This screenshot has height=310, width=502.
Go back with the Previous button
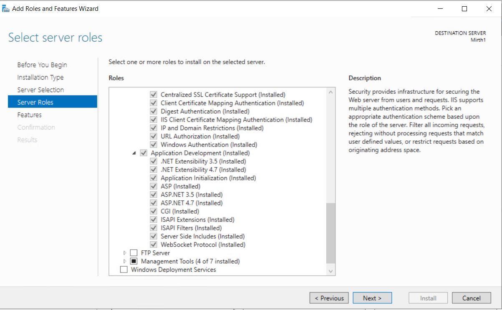click(x=329, y=298)
